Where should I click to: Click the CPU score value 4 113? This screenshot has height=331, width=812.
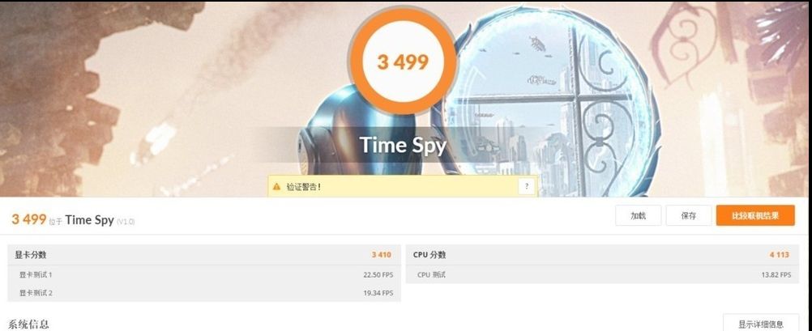pos(780,255)
